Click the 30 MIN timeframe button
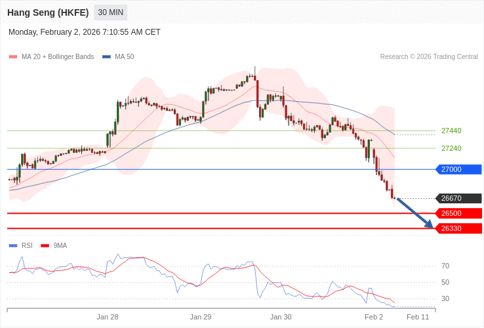Image resolution: width=484 pixels, height=328 pixels. tap(111, 12)
